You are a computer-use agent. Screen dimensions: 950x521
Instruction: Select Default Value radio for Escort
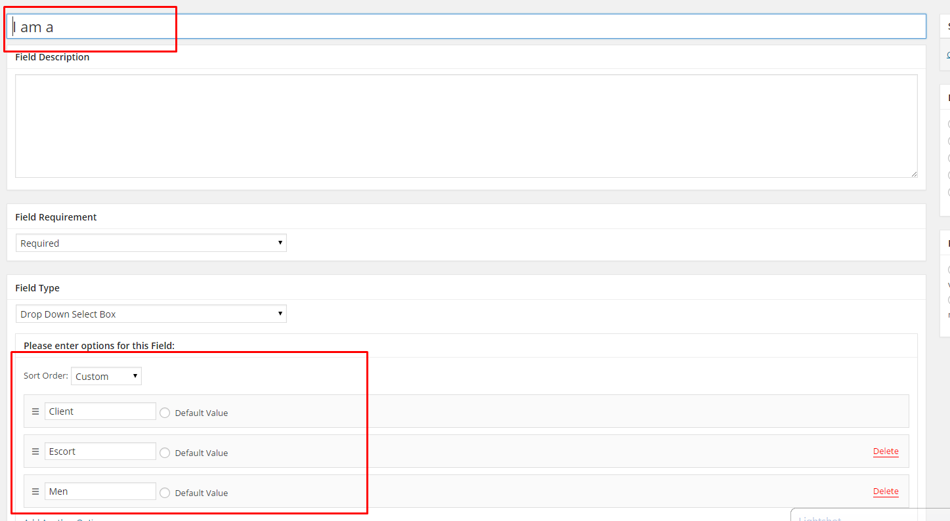[165, 453]
